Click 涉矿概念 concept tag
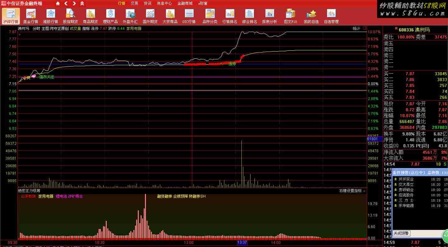The image size is (448, 247). [x=76, y=196]
